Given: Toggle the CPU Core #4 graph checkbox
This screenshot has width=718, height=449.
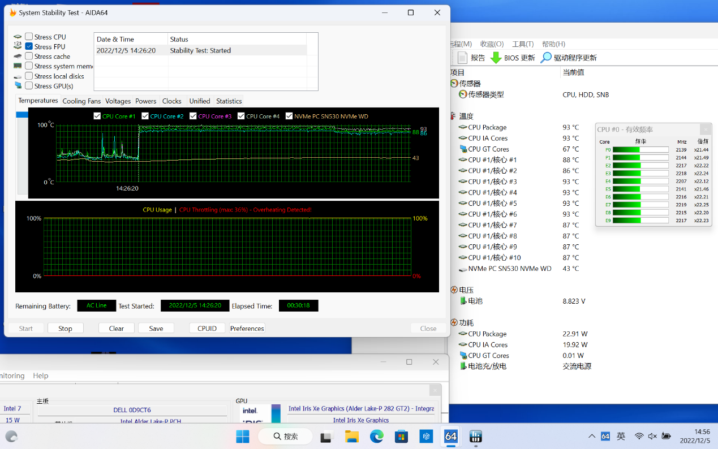Looking at the screenshot, I should click(x=241, y=116).
